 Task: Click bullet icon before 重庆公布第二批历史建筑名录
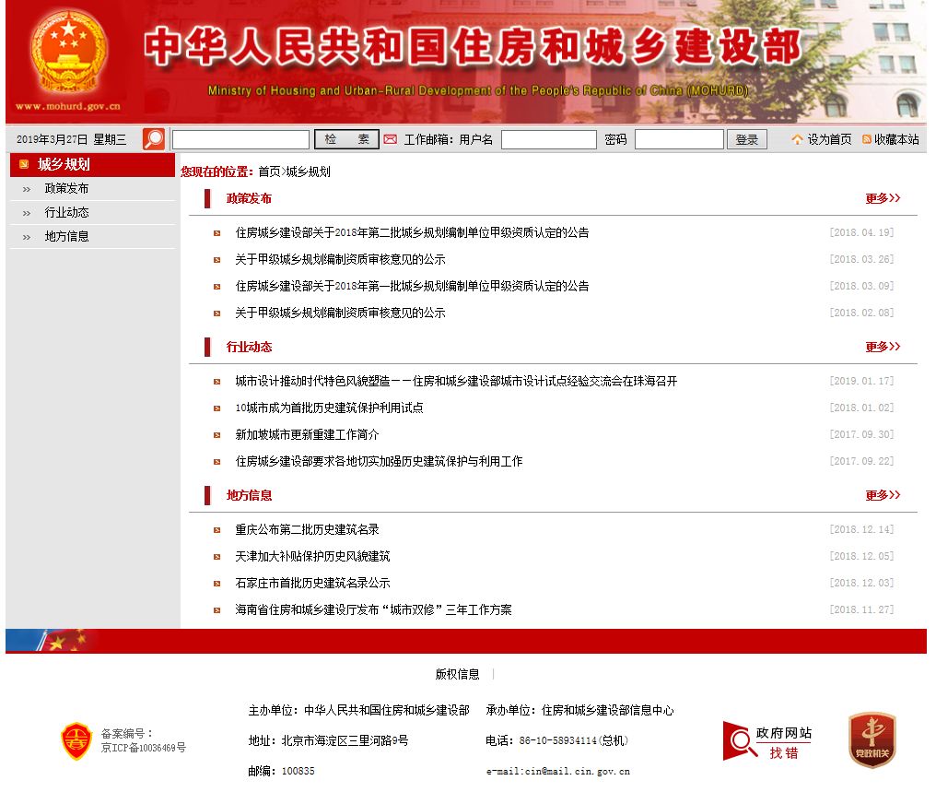217,530
